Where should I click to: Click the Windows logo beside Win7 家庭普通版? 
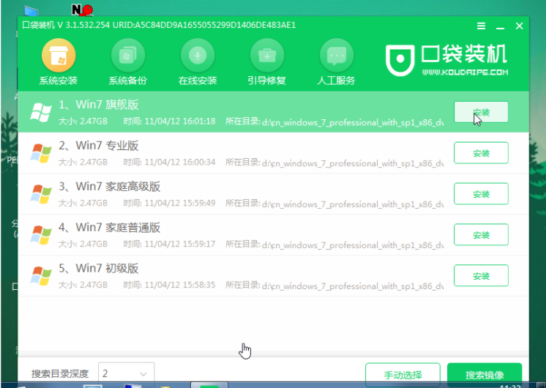click(x=41, y=235)
